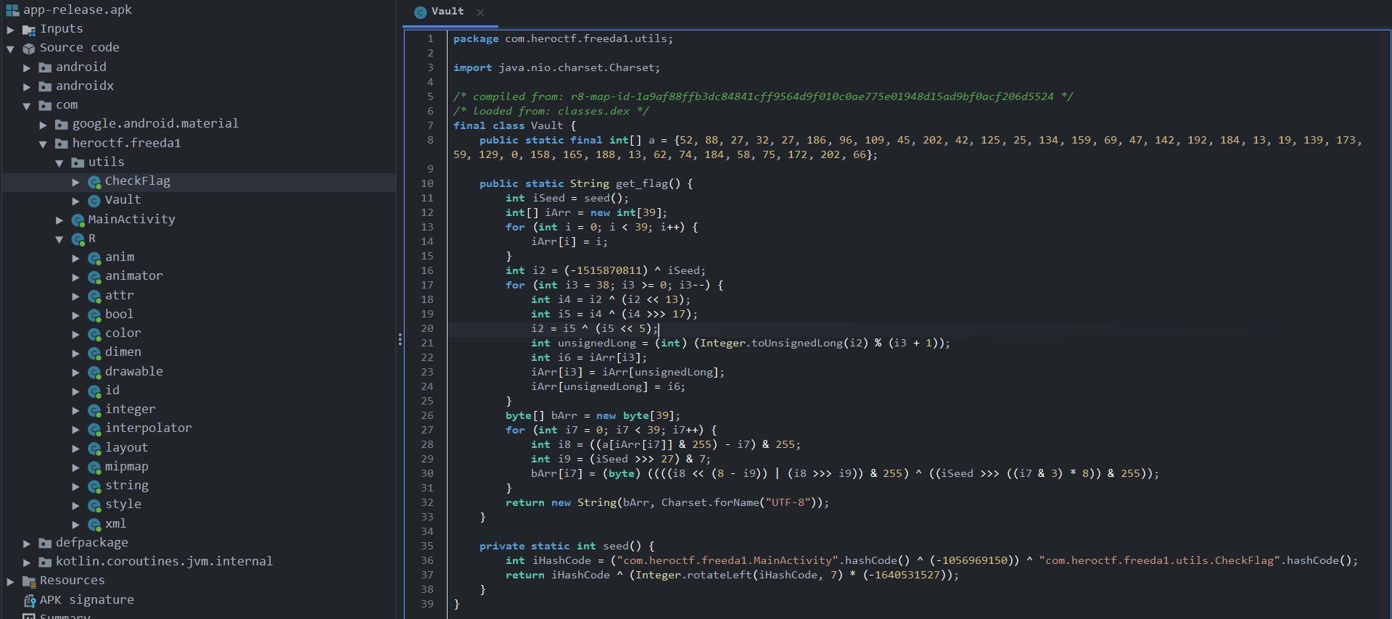Click the anim class icon

(x=94, y=258)
